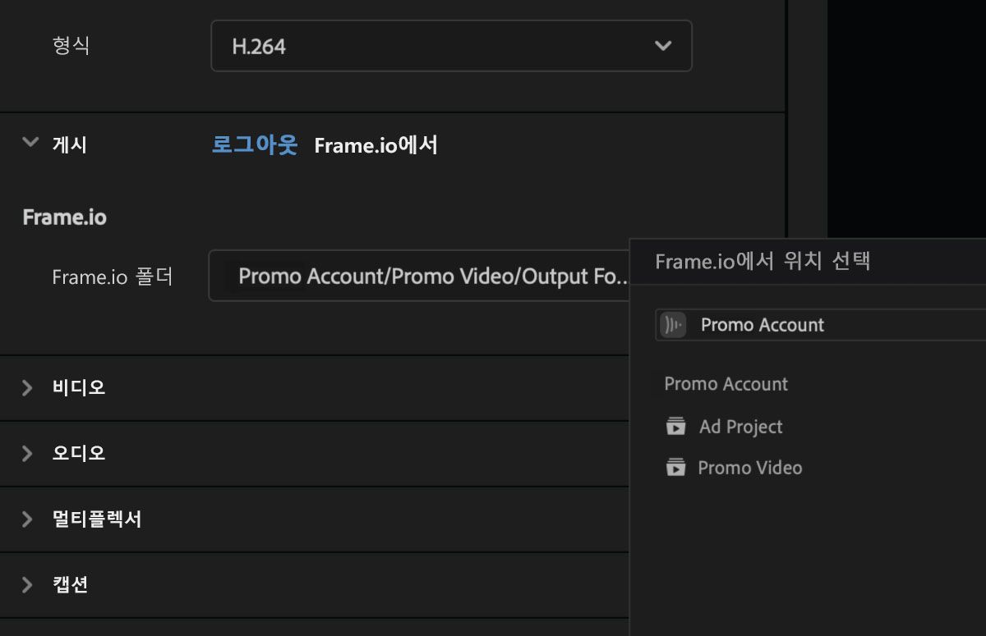Open the Promo Account selector in location popup
Viewport: 986px width, 636px height.
pos(820,325)
